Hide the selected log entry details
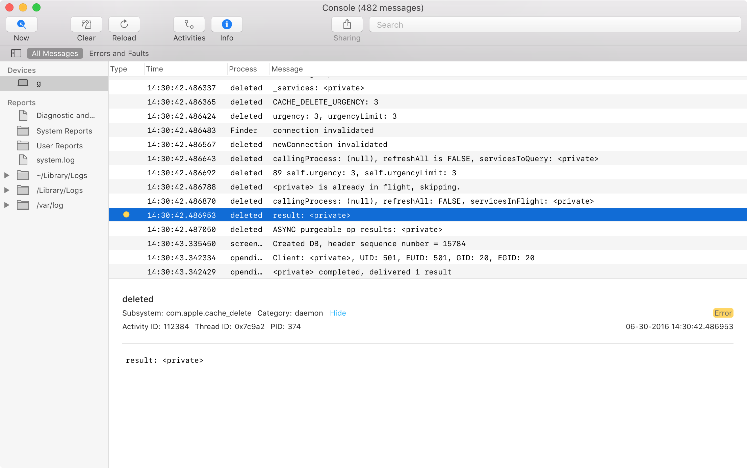The width and height of the screenshot is (747, 468). tap(337, 313)
